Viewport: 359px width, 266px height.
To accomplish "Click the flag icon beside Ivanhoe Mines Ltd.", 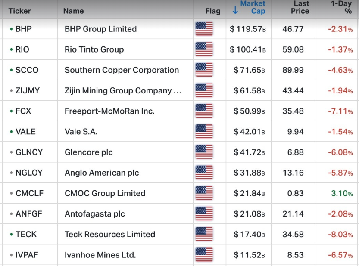I will click(204, 255).
